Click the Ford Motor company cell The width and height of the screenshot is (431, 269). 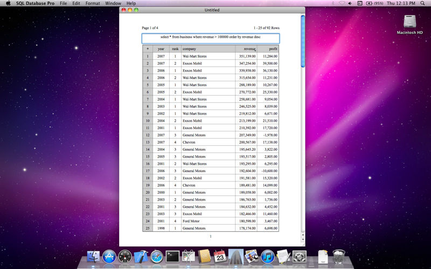[208, 221]
